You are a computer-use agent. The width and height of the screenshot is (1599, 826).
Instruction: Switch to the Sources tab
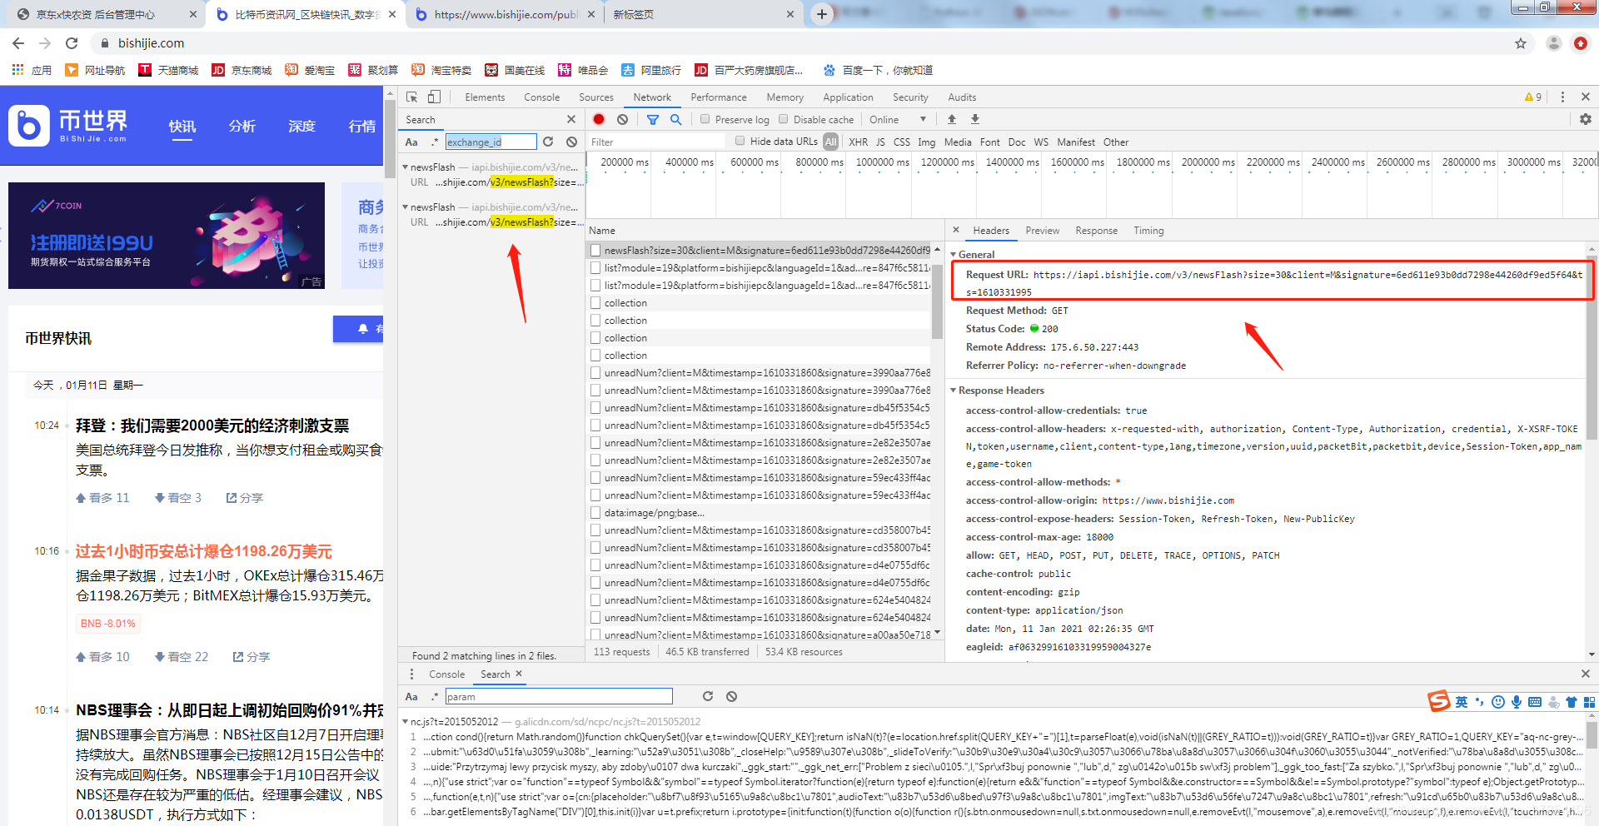coord(596,97)
